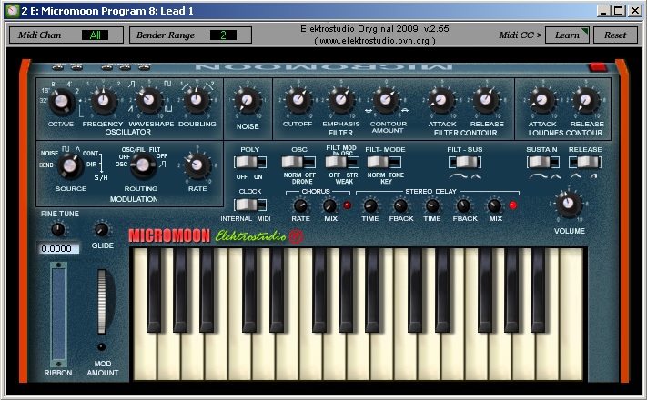Minimize the Micromoon plugin window
This screenshot has height=400, width=647.
[x=603, y=11]
